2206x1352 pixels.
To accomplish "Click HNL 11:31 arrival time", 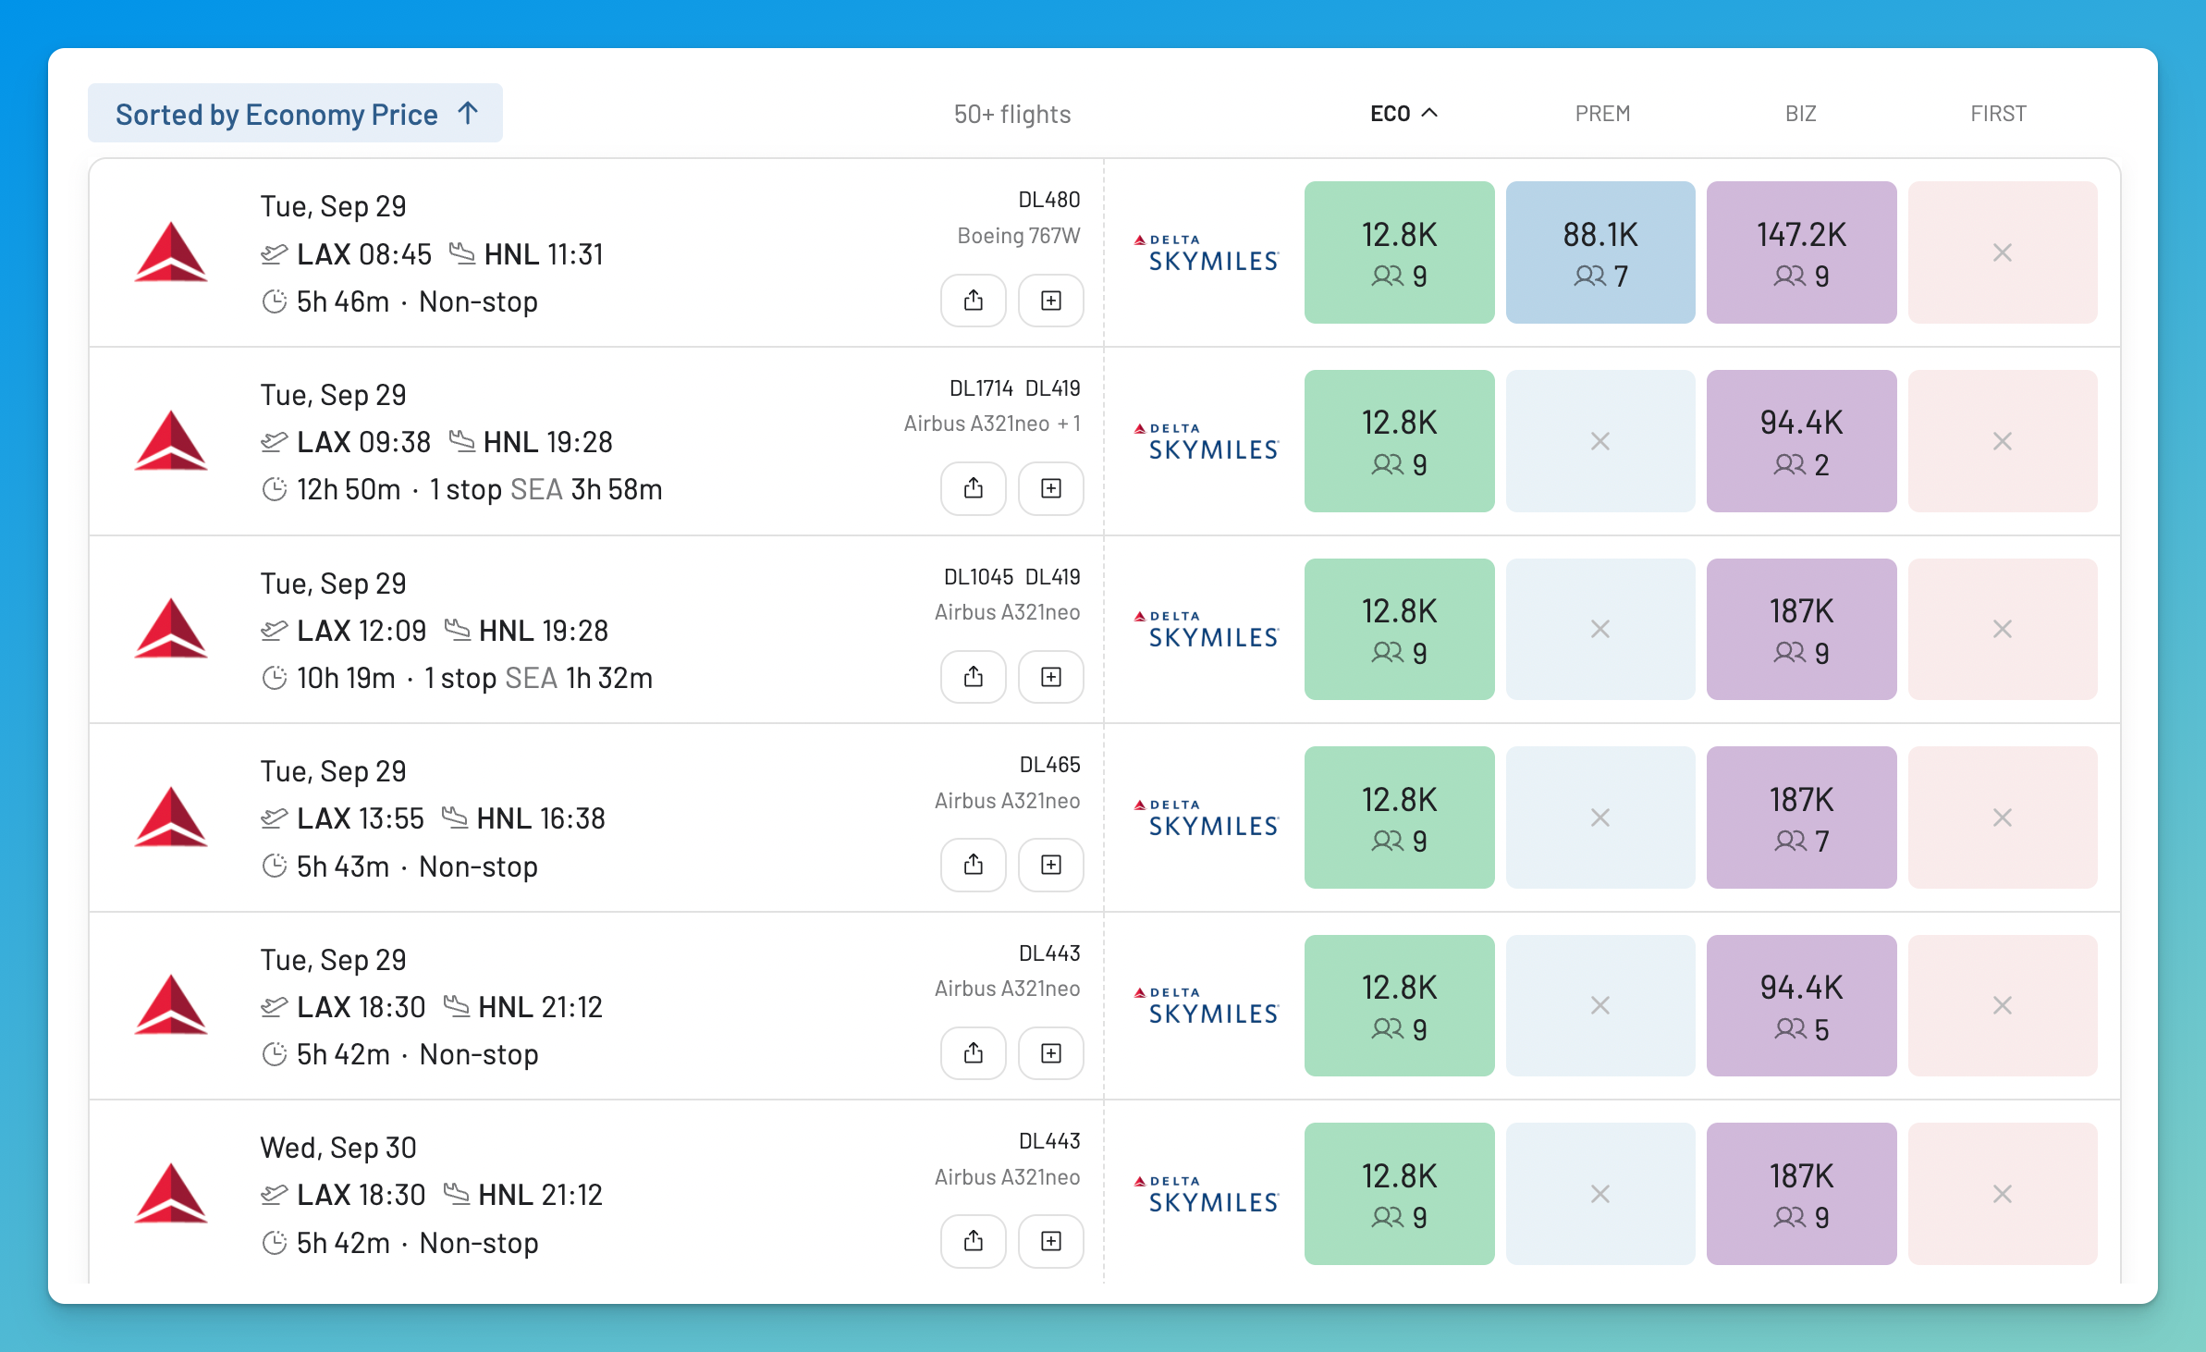I will (544, 254).
